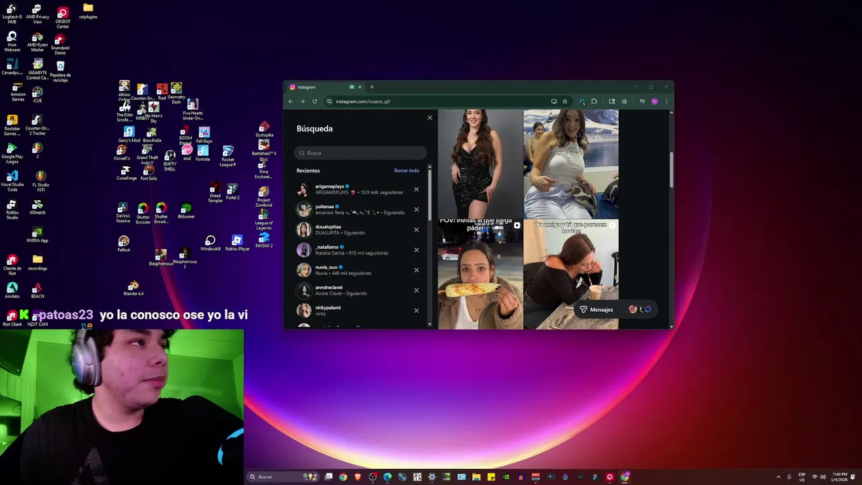862x485 pixels.
Task: Open Dystopika desktop icon
Action: pos(264,129)
